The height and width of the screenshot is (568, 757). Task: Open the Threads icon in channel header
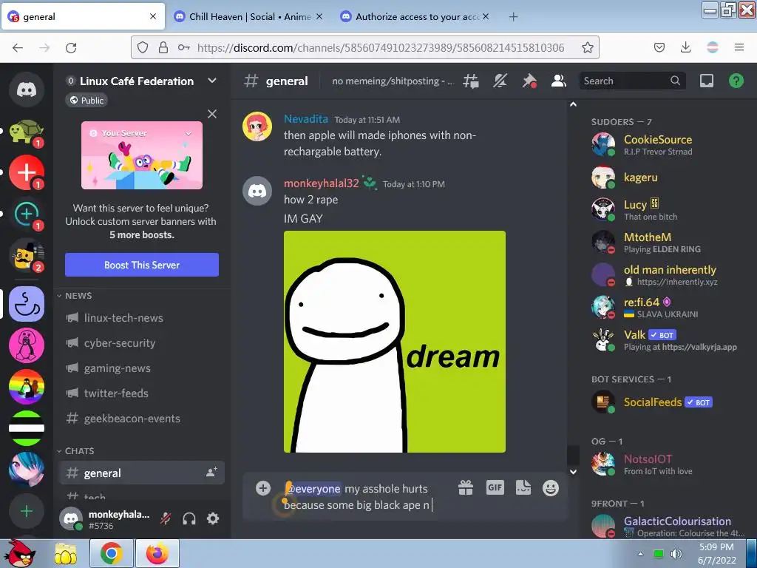471,81
